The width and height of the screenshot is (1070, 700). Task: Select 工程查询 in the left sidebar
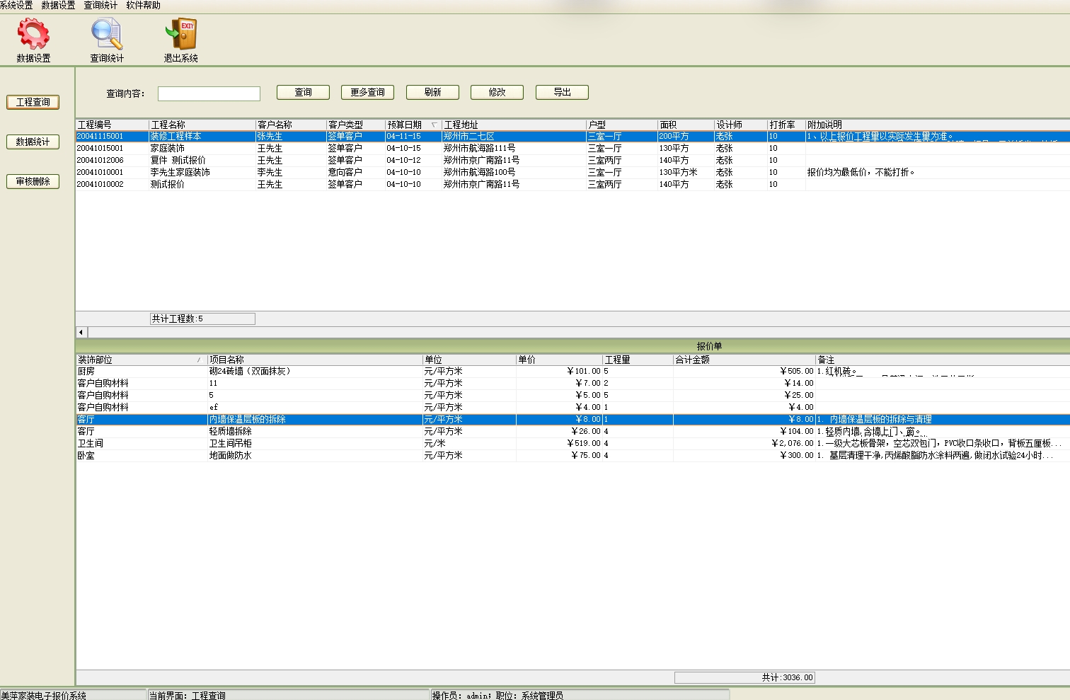33,102
